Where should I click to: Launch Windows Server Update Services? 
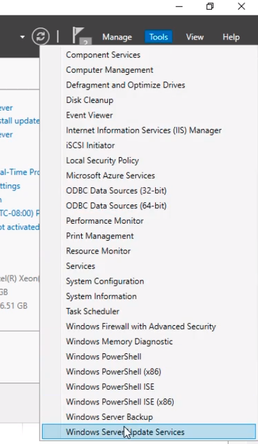(149, 432)
